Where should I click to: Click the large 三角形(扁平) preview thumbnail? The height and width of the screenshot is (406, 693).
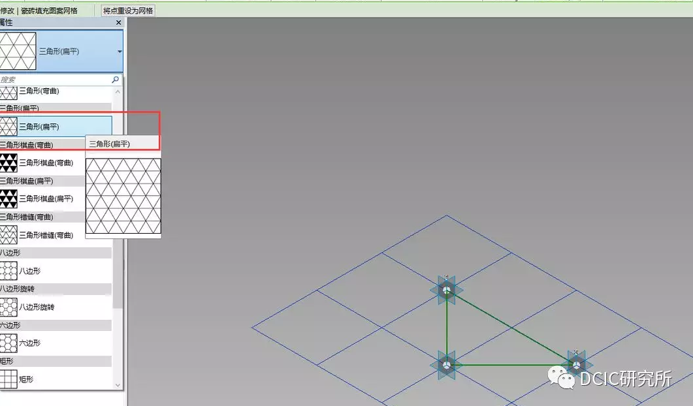pyautogui.click(x=18, y=52)
